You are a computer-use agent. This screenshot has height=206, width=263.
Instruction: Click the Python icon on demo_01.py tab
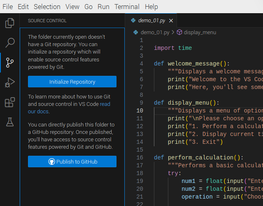pyautogui.click(x=133, y=21)
